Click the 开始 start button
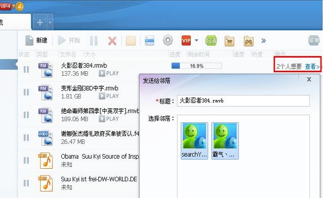The height and width of the screenshot is (198, 323). (69, 40)
